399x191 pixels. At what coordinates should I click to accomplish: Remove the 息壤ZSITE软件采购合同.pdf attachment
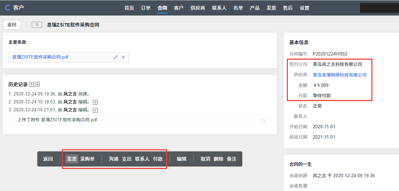pos(124,57)
